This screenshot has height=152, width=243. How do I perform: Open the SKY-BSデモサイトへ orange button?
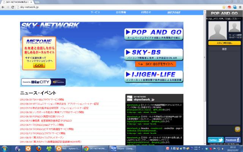tap(156, 64)
